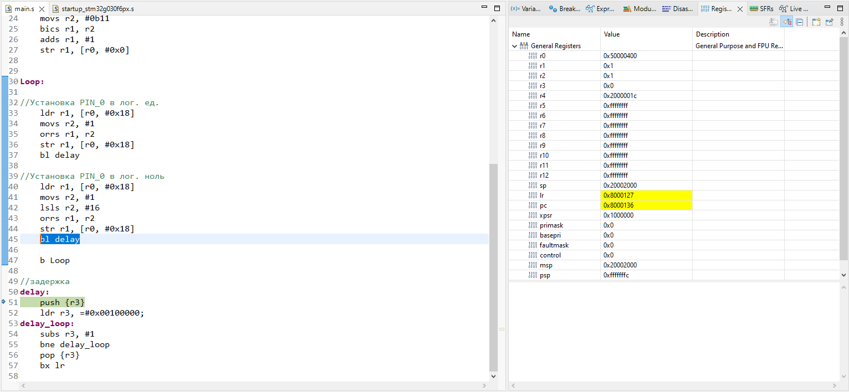
Task: Open the Breakpoints view tab
Action: coord(565,9)
